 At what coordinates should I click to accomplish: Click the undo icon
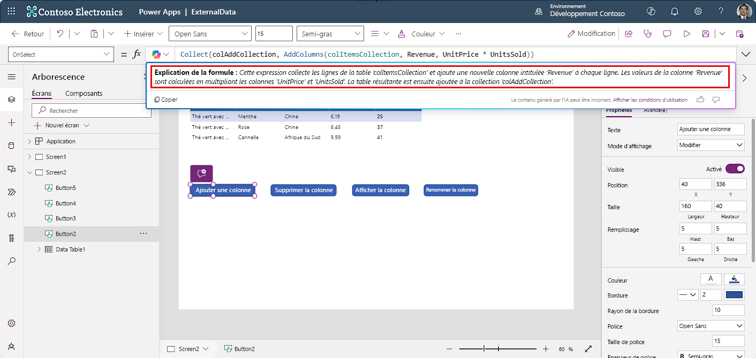pyautogui.click(x=60, y=34)
